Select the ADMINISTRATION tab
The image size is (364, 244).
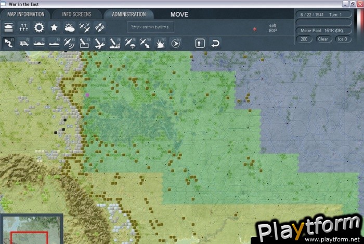(x=129, y=15)
